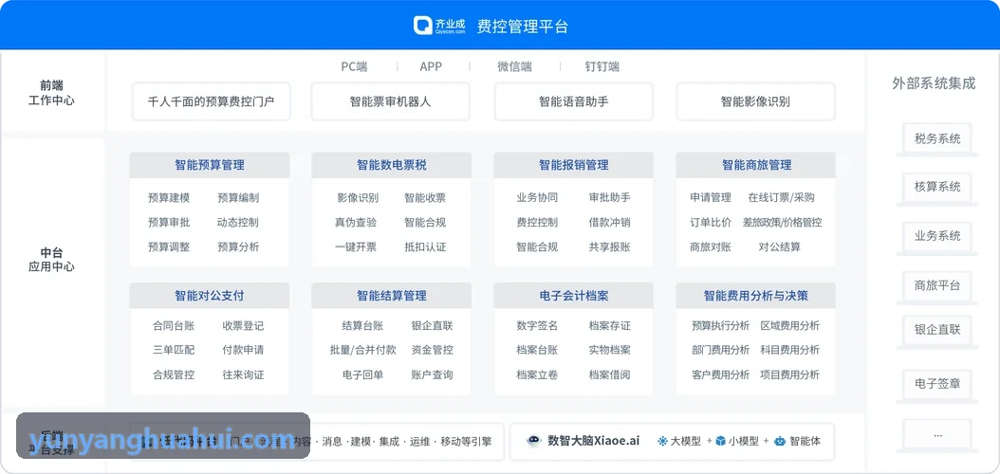Select the PC端 tab

[x=354, y=66]
